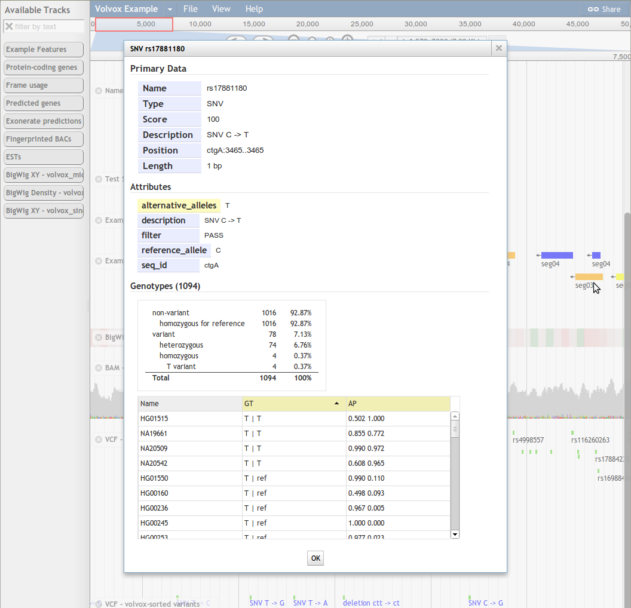
Task: Click SNV T -> A variant label
Action: pos(310,603)
